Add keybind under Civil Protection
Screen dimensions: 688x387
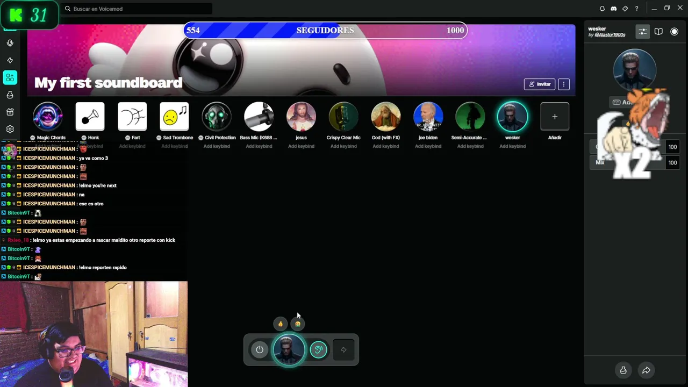(x=217, y=146)
